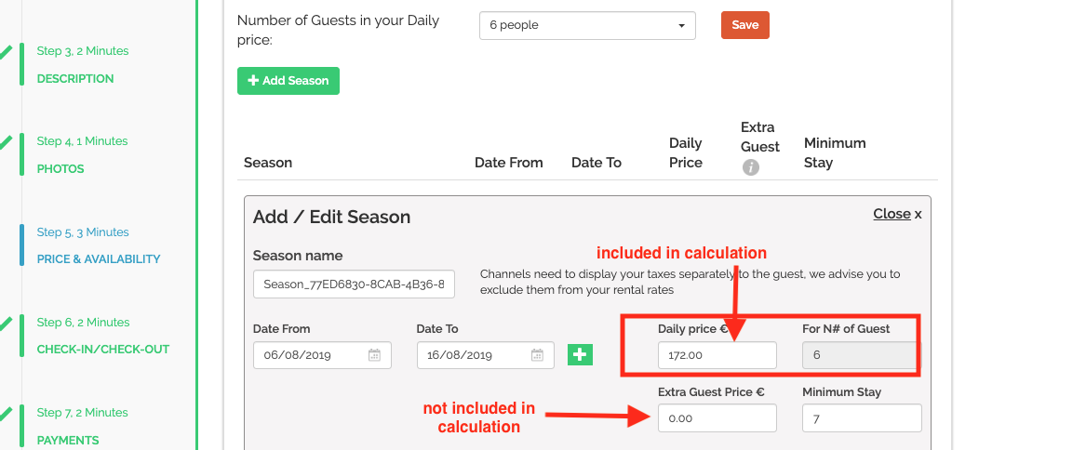The image size is (1086, 450).
Task: Click the green plus date range icon
Action: (x=580, y=355)
